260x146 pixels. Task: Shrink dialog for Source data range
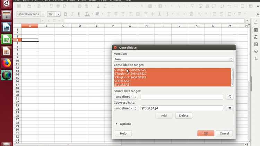pyautogui.click(x=230, y=96)
